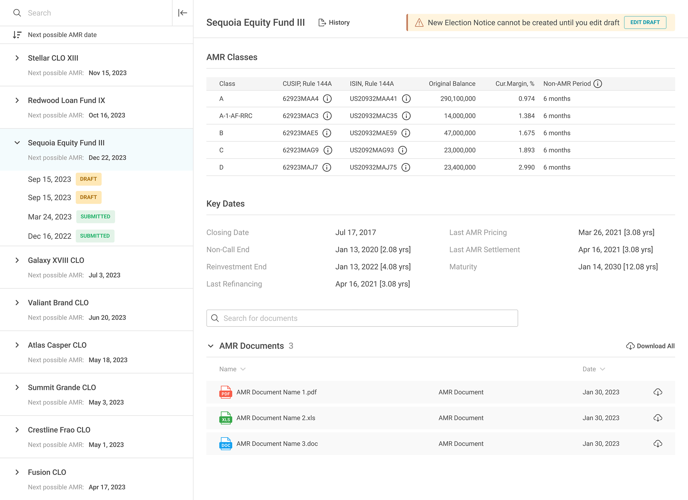Click the info icon next to ISIN US20932MAE59
This screenshot has width=688, height=500.
[x=406, y=133]
